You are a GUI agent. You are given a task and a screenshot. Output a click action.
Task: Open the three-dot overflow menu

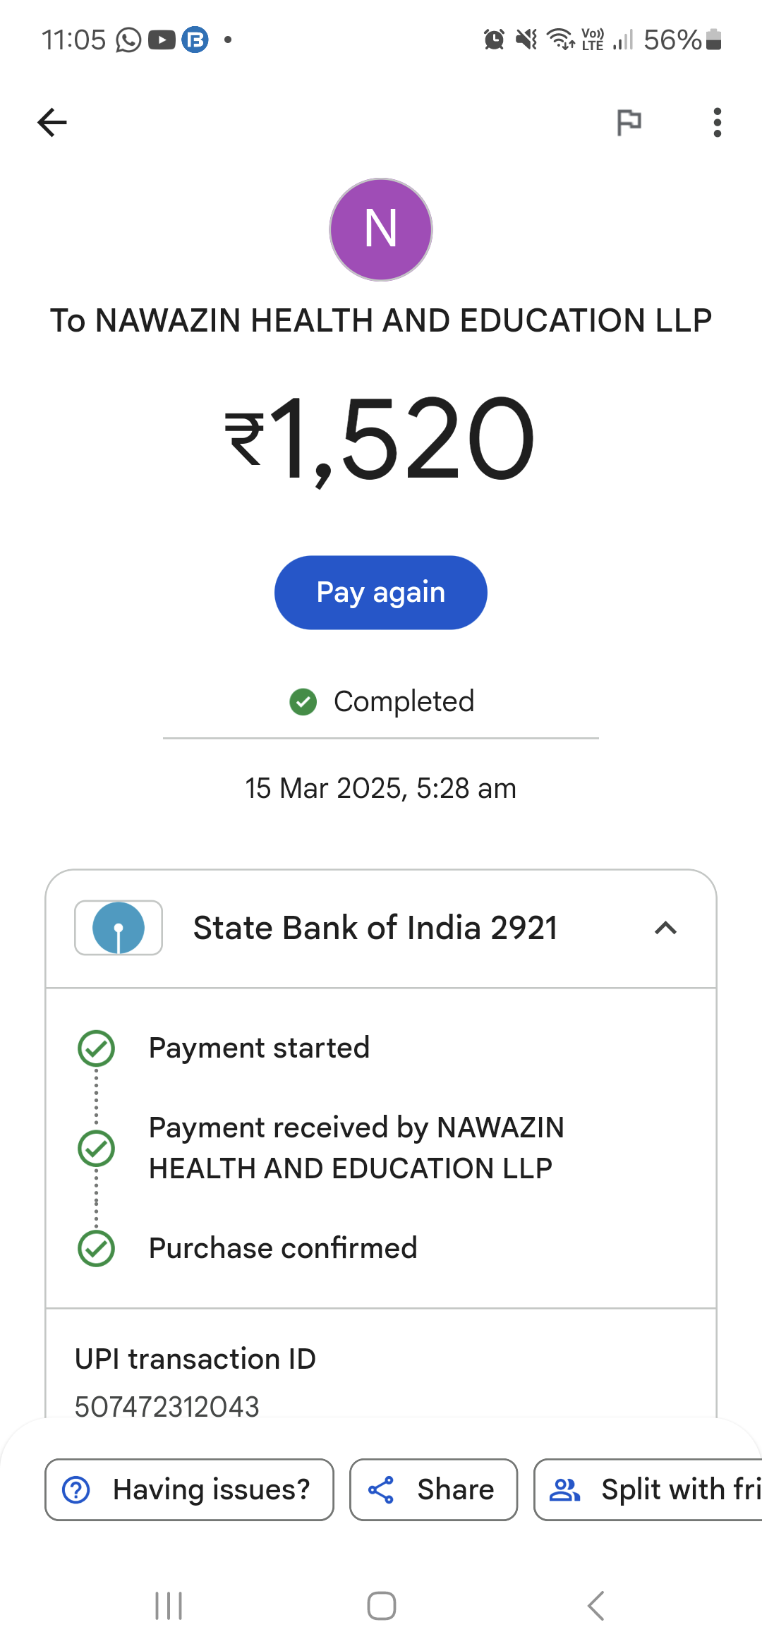pyautogui.click(x=717, y=123)
